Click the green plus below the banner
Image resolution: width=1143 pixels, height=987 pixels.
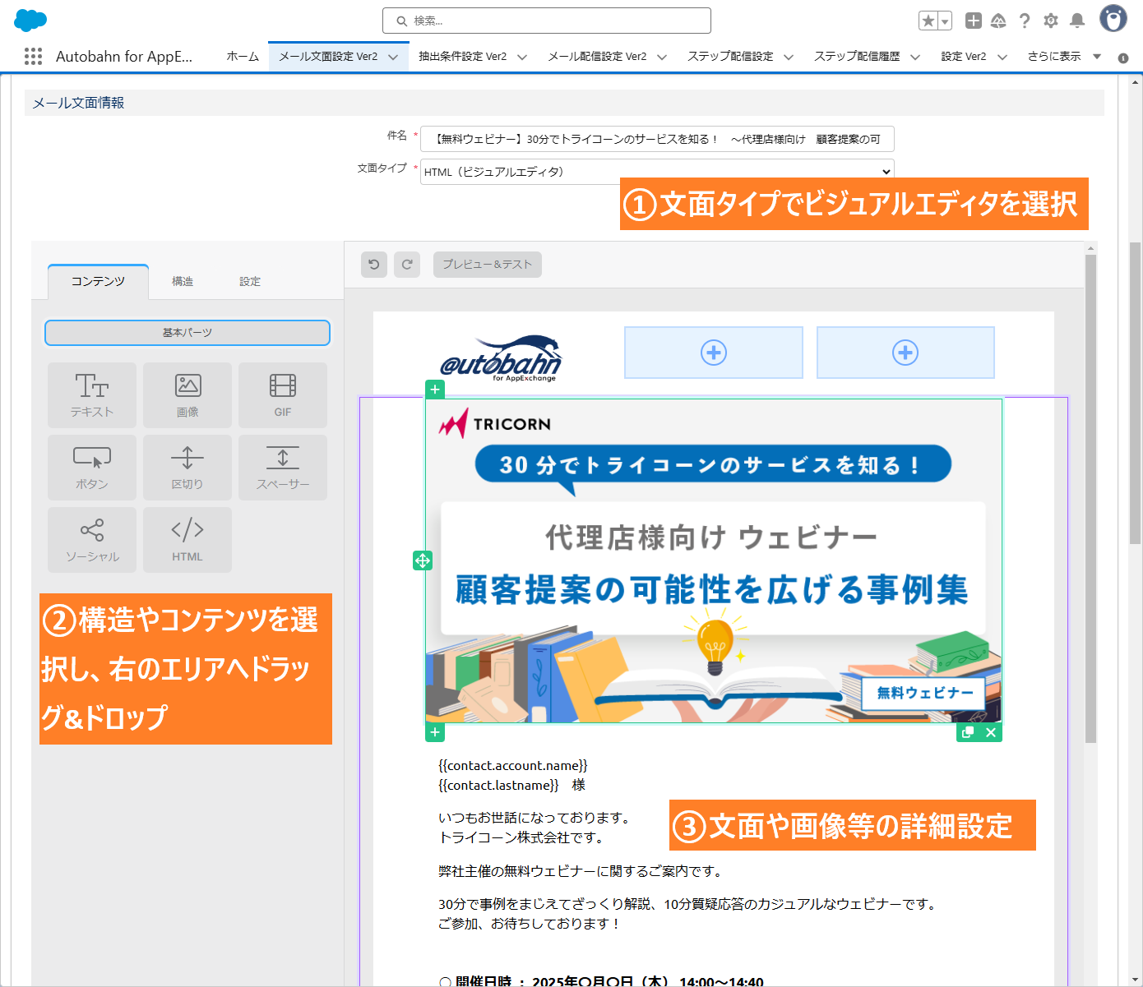click(x=435, y=732)
